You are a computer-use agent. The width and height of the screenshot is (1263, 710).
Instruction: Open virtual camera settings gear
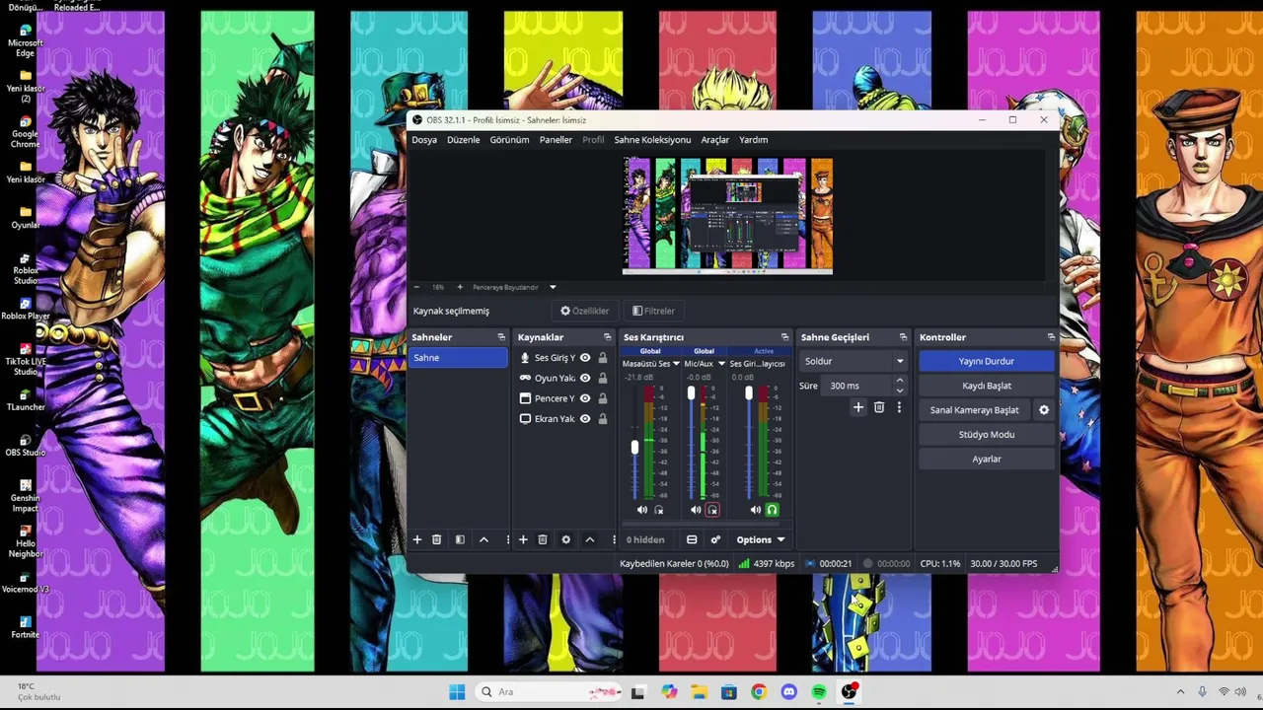pos(1044,410)
